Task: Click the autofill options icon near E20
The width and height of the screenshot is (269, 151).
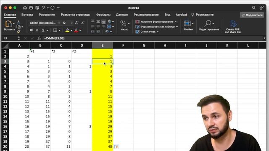Action: pos(116,147)
